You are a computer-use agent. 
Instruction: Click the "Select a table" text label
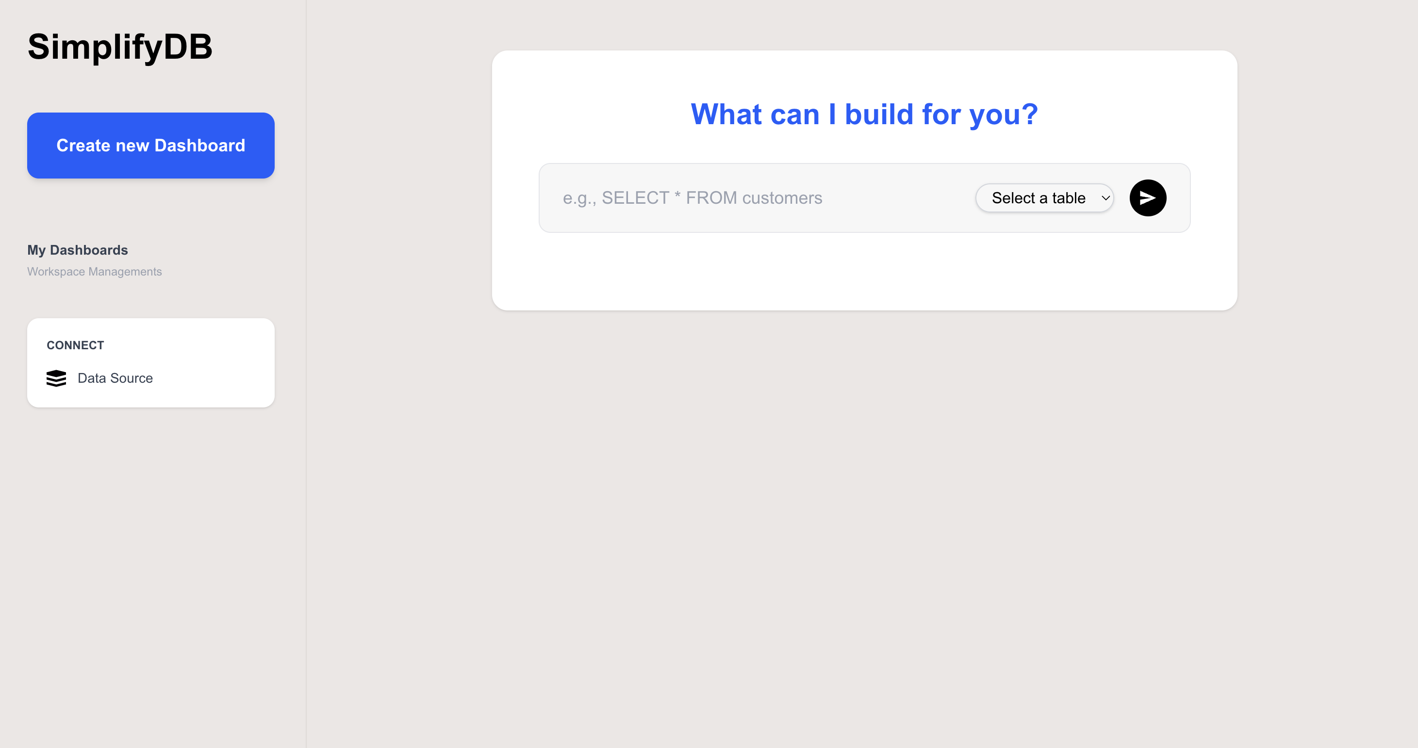pos(1038,197)
